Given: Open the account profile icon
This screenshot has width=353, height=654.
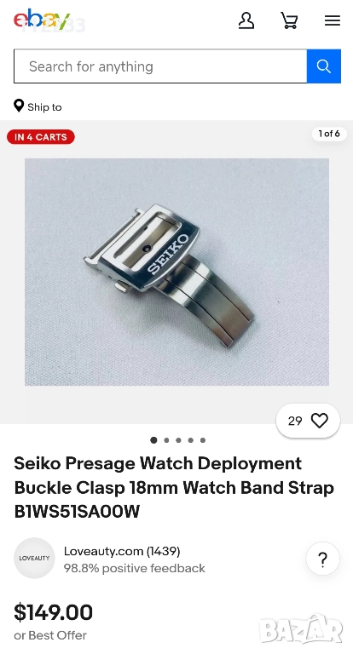Looking at the screenshot, I should pyautogui.click(x=246, y=20).
